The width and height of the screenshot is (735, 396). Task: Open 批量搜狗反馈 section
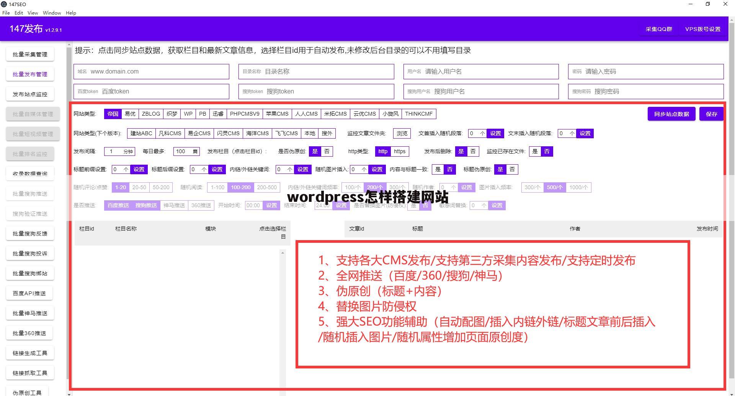click(30, 234)
